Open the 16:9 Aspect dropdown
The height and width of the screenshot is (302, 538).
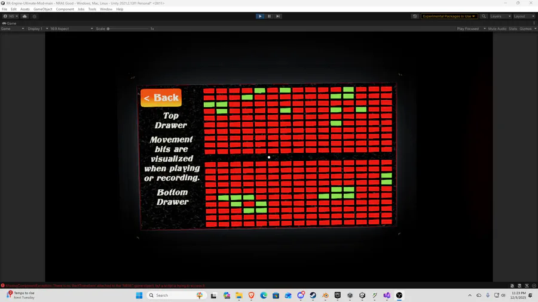(71, 29)
